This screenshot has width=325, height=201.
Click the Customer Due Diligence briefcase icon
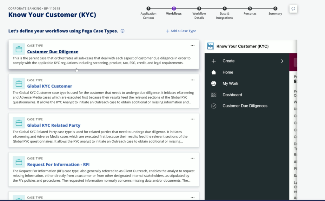coord(19,49)
